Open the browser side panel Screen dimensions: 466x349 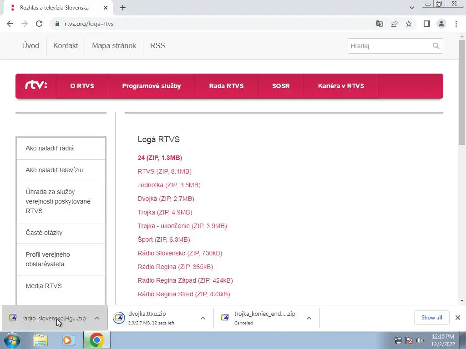[427, 24]
